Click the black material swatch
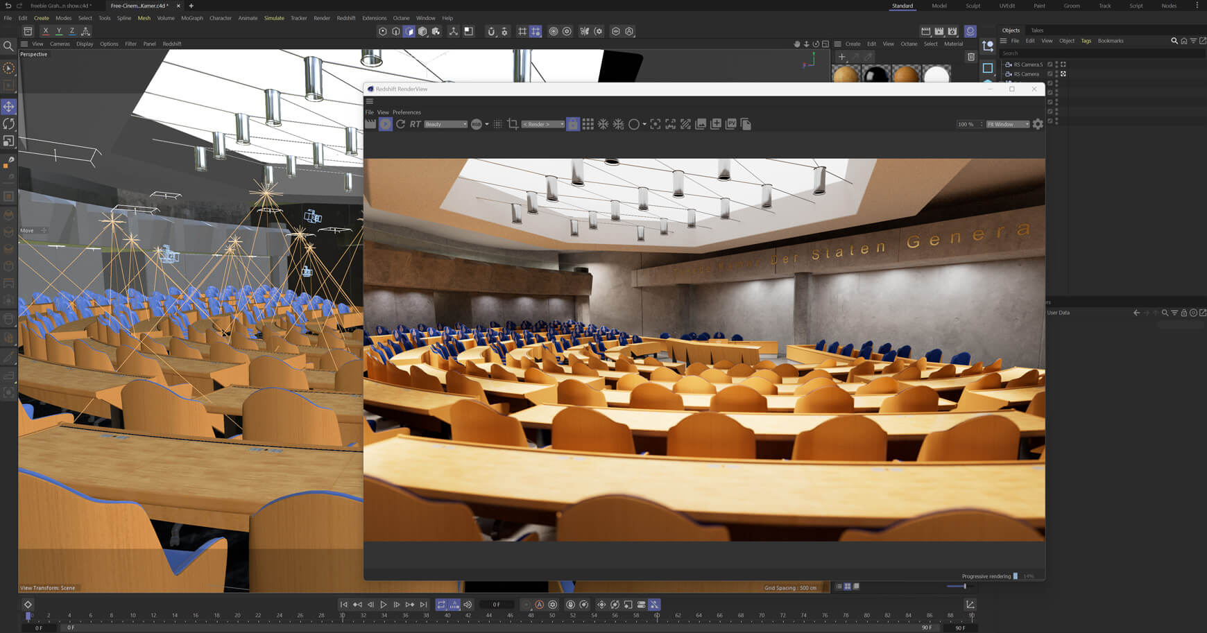The width and height of the screenshot is (1207, 633). click(x=876, y=73)
